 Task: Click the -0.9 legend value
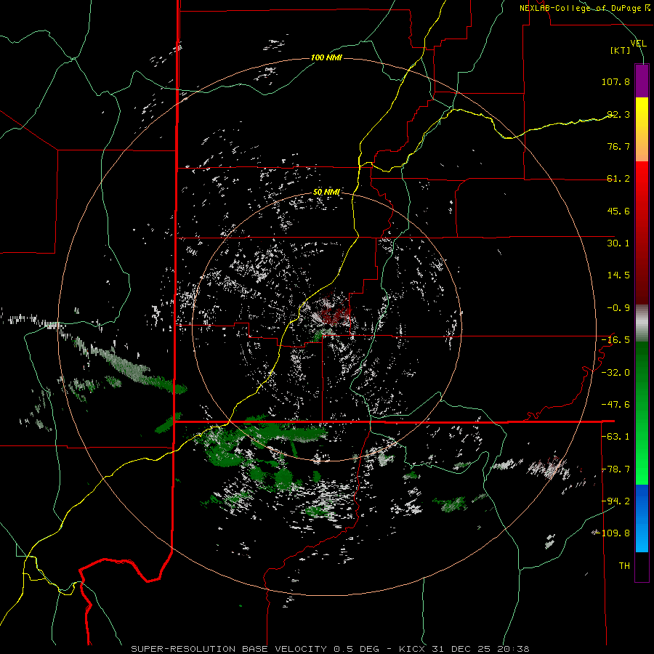coord(618,308)
